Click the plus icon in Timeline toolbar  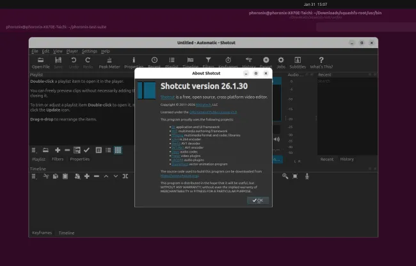tap(87, 176)
